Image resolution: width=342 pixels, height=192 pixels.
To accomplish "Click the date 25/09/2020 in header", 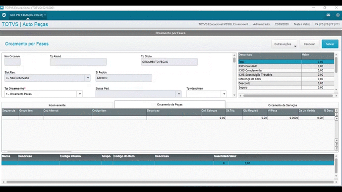I will pyautogui.click(x=282, y=24).
